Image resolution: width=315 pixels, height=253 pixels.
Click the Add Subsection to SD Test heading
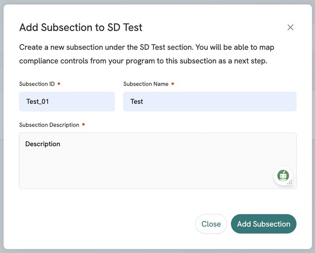tap(81, 27)
